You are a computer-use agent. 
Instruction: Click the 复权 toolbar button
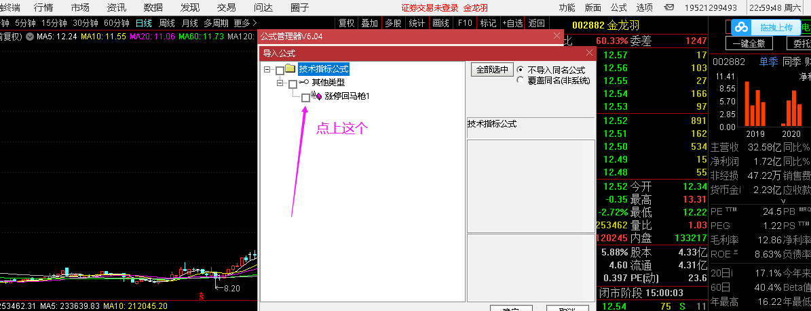click(x=347, y=23)
